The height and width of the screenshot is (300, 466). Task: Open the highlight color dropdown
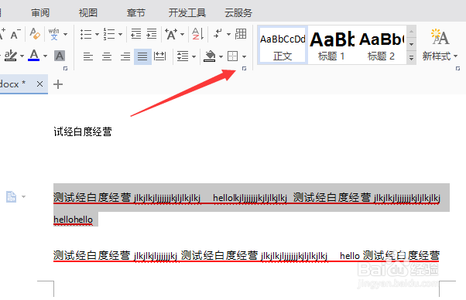point(22,56)
